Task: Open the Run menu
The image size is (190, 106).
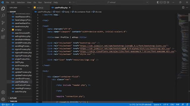Action: pyautogui.click(x=40, y=2)
